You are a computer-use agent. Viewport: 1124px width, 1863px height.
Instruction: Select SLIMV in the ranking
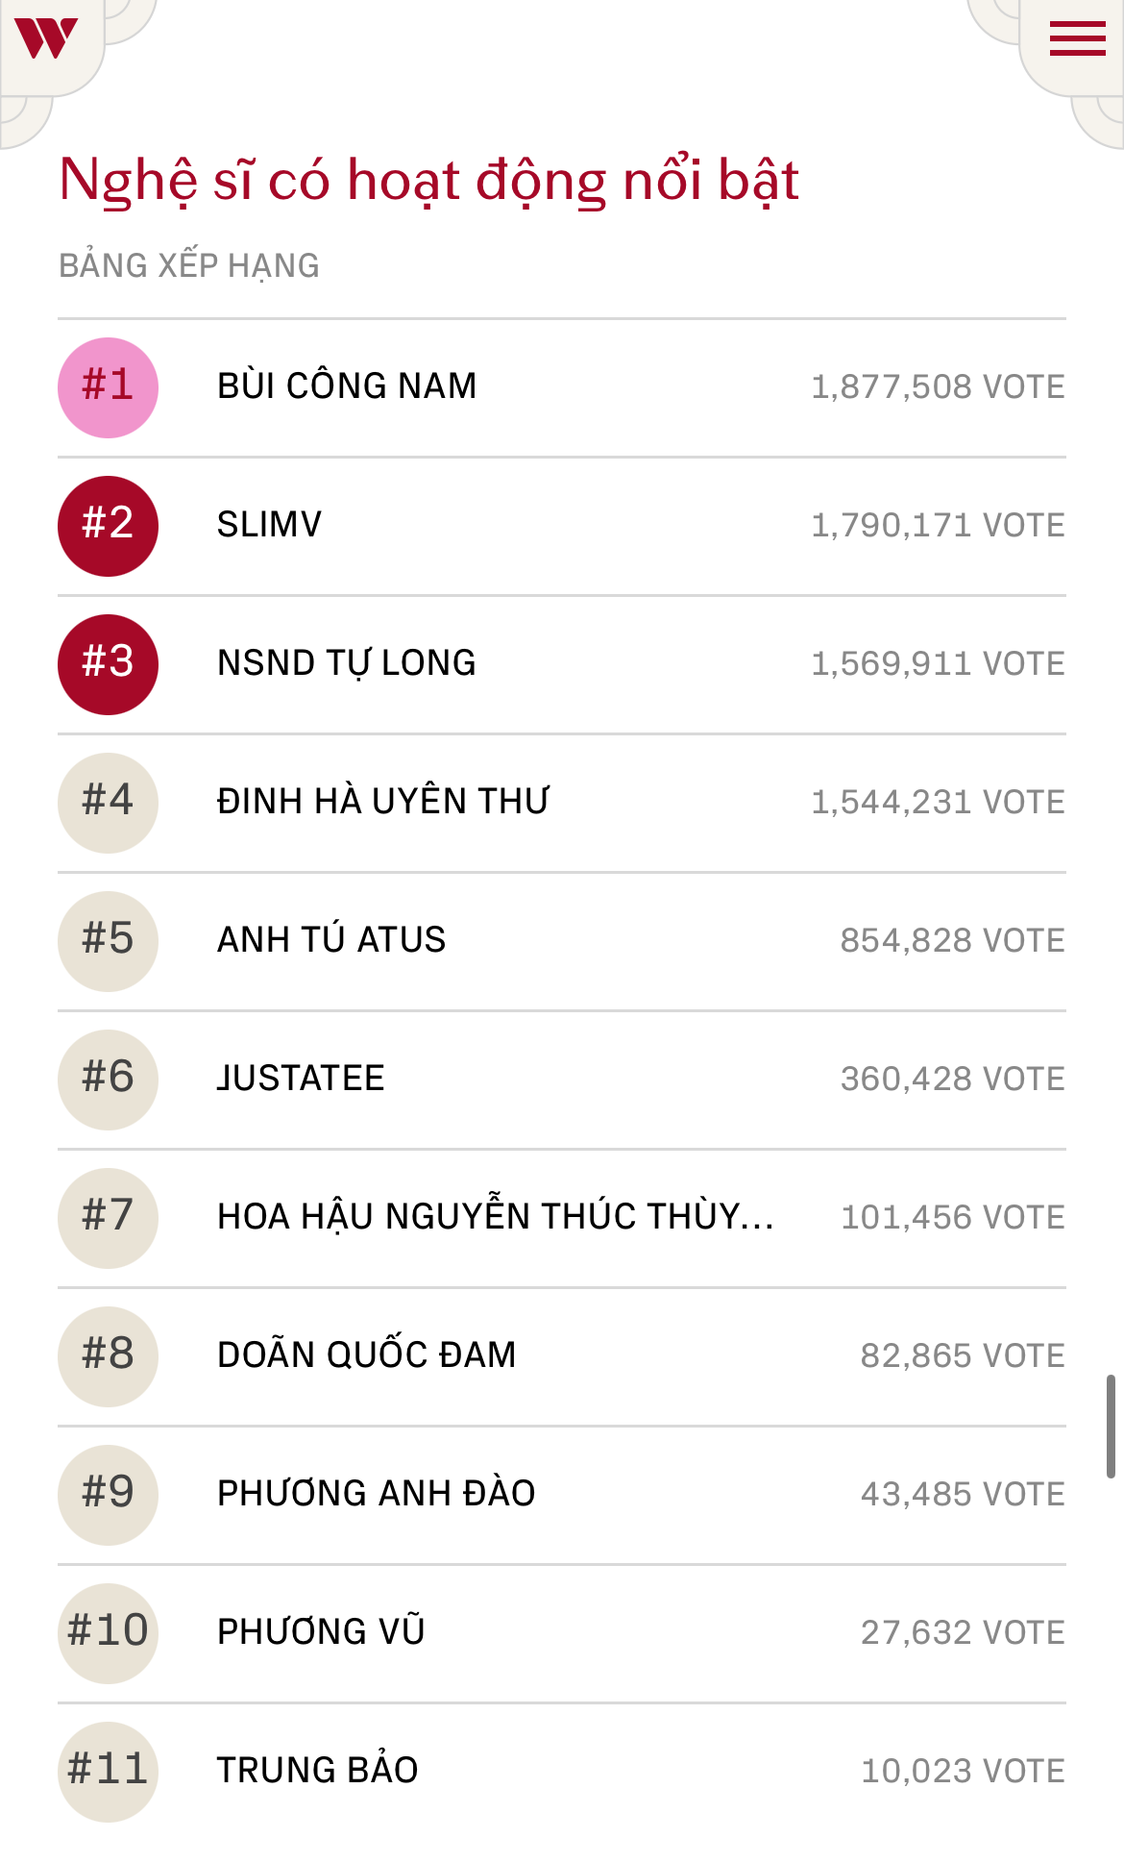tap(269, 525)
